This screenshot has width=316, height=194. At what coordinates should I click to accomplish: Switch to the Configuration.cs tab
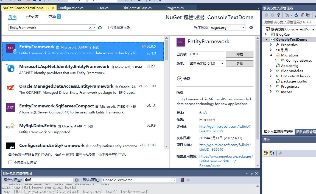tap(71, 8)
